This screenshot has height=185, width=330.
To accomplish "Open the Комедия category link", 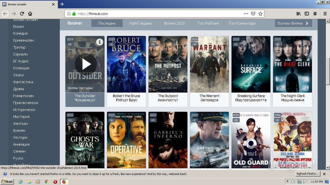I will pos(20,33).
